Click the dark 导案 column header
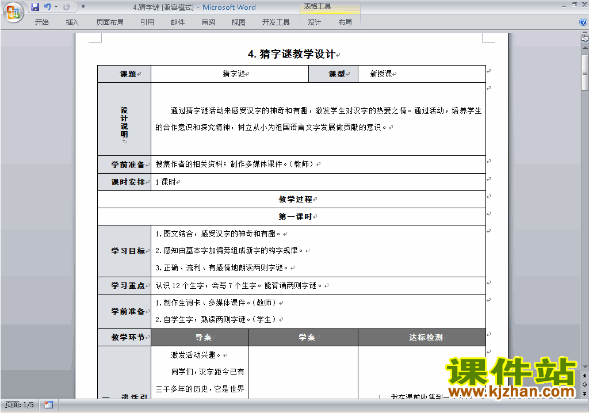 point(200,338)
